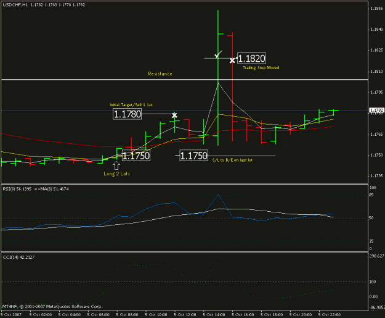Select the up arrow above Long 2 Lots

[x=116, y=165]
